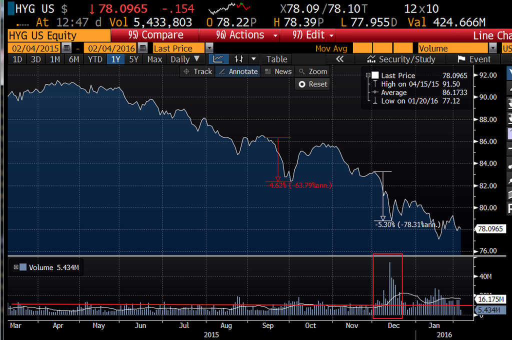Select the -4.62% (-63.79%ann.) annotation
This screenshot has height=340, width=512.
point(299,185)
